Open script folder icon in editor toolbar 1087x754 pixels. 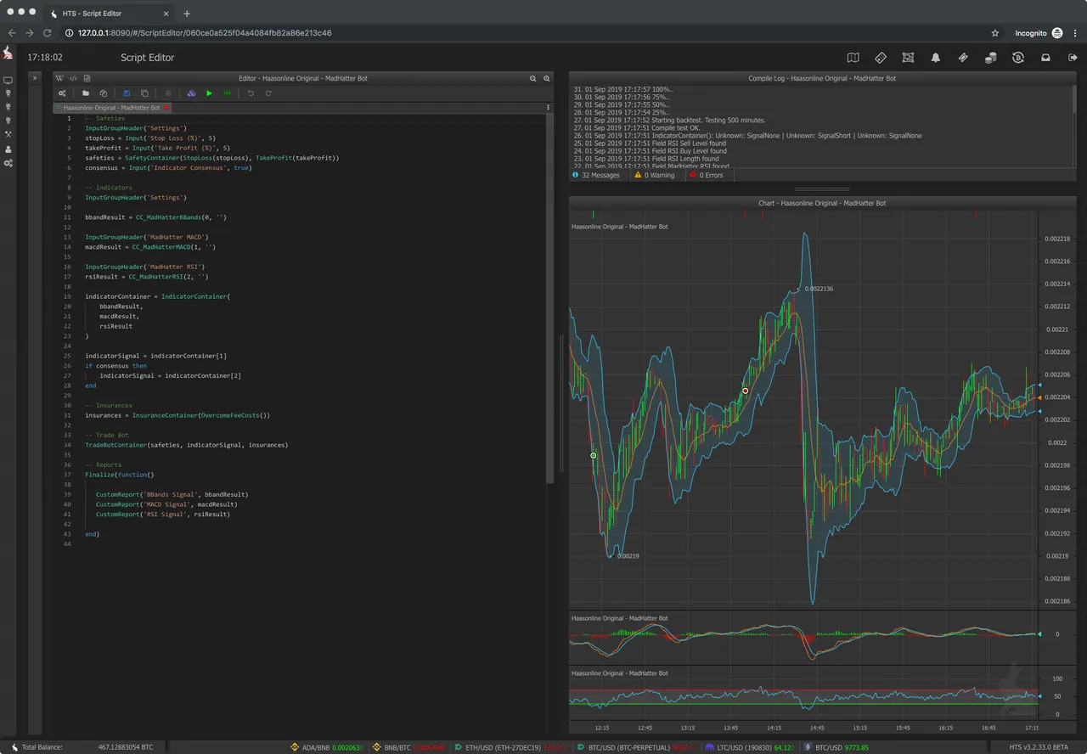pos(86,93)
